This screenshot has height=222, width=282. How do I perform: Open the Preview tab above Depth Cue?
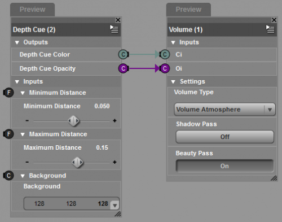point(33,10)
